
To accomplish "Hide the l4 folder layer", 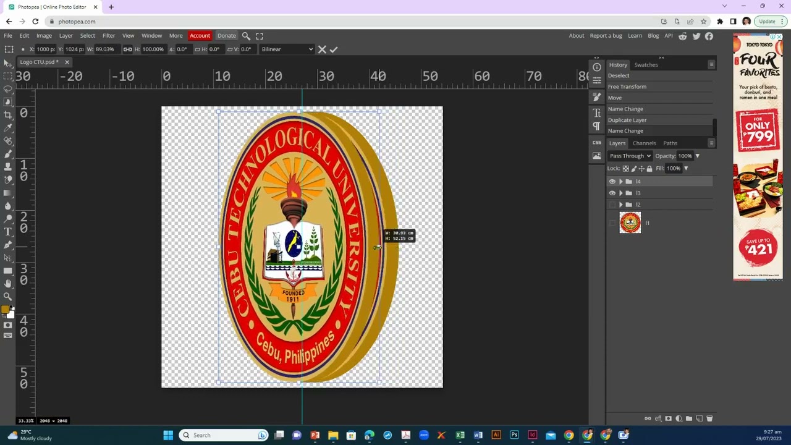I will [612, 182].
